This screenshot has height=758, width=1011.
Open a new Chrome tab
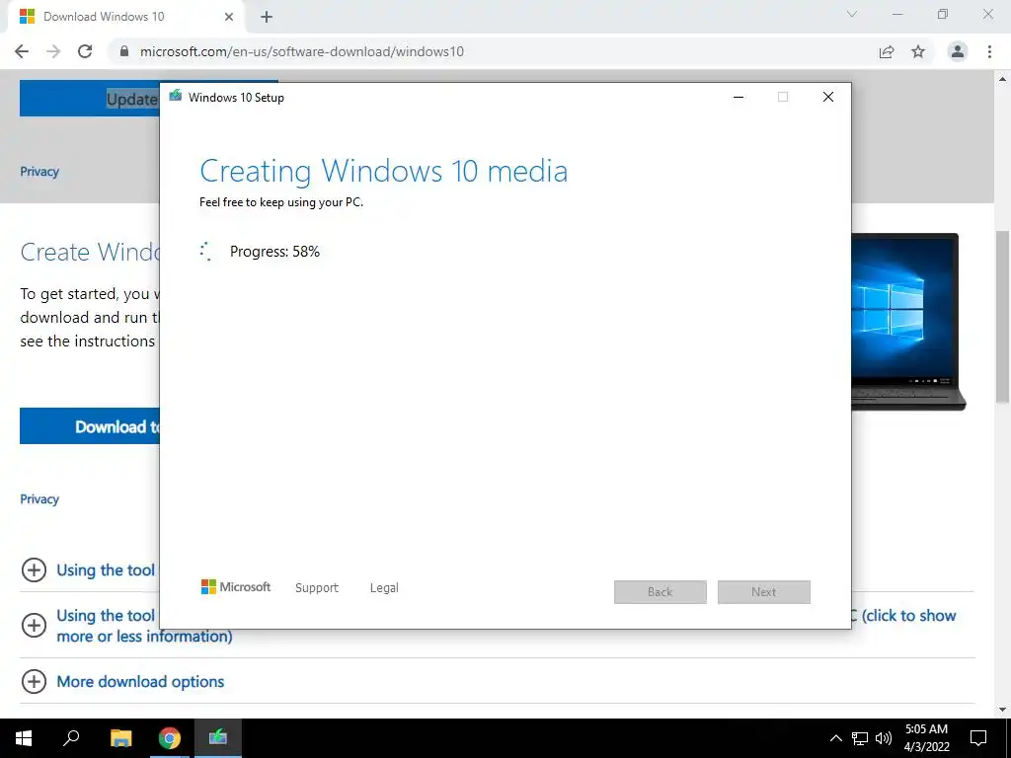[267, 17]
